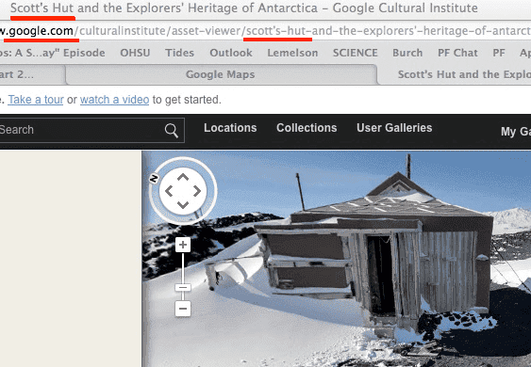Click the zoom slider handle
531x367 pixels.
[x=183, y=288]
